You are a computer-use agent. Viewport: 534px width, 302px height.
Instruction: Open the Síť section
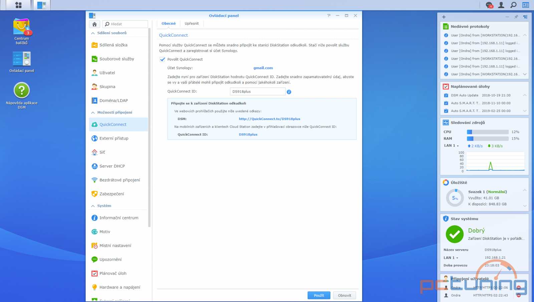118,152
